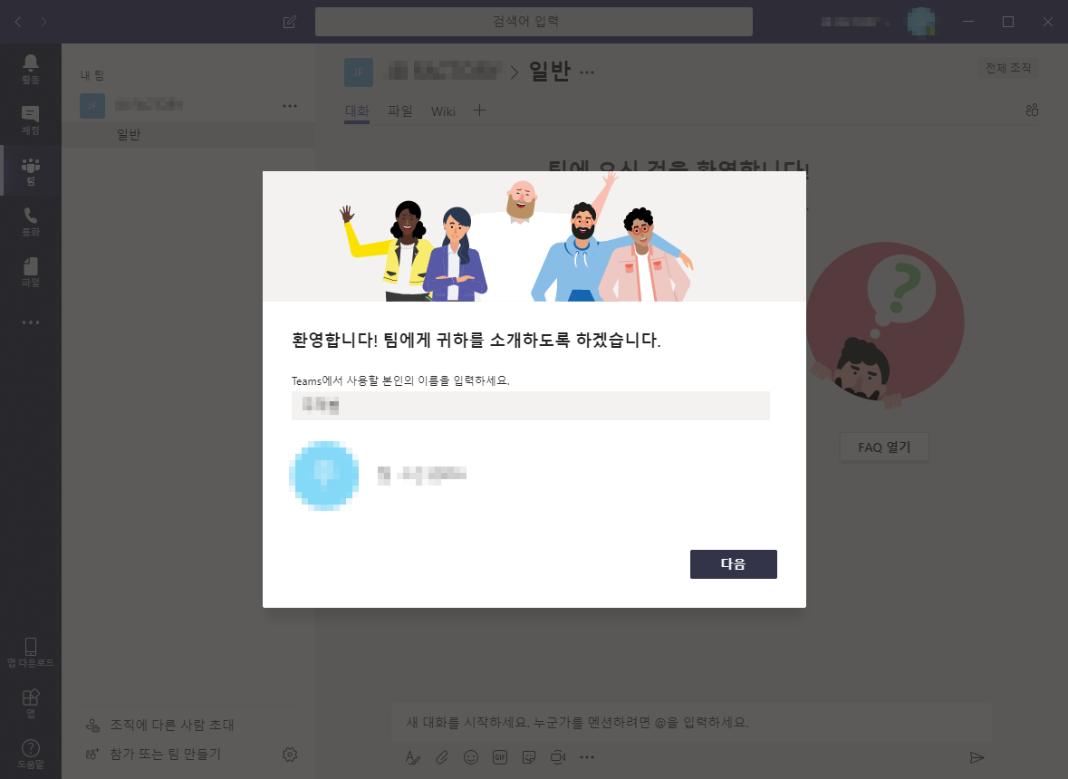Switch to the 대화 tab
This screenshot has height=779, width=1068.
pos(357,111)
